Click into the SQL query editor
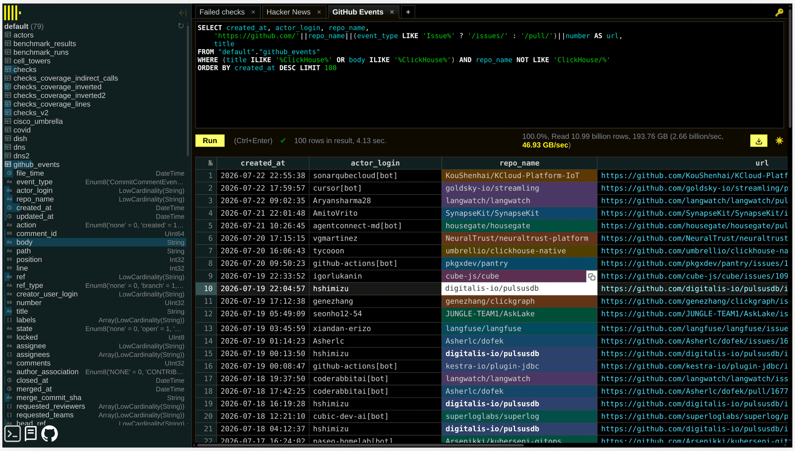Screen dimensions: 795x451 tap(489, 75)
